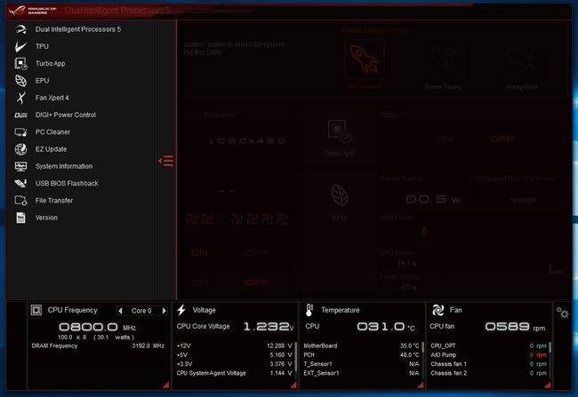This screenshot has height=397, width=578.
Task: Click the CPU_OPT fan row
Action: tap(488, 345)
